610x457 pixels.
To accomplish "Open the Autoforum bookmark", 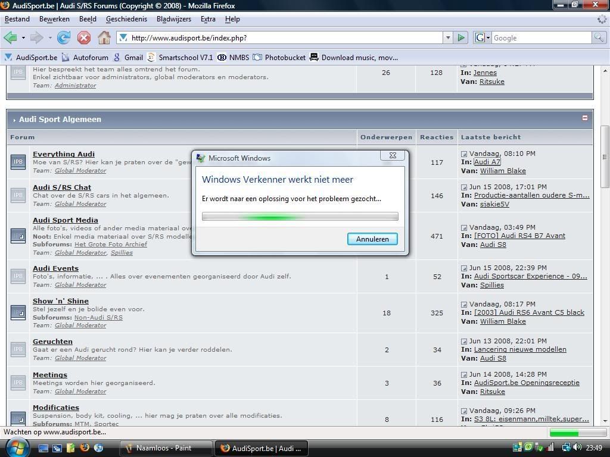I will coord(85,58).
